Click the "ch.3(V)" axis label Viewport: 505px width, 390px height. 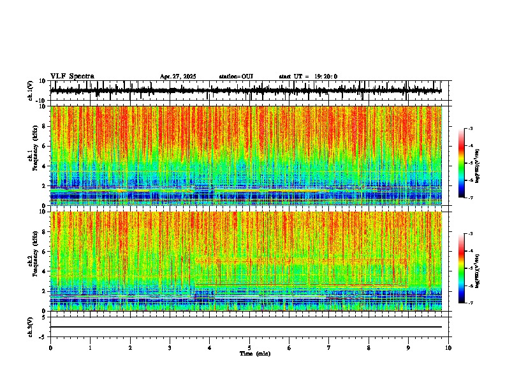click(31, 327)
